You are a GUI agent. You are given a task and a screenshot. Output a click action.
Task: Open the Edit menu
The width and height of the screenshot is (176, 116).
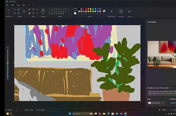12,5
